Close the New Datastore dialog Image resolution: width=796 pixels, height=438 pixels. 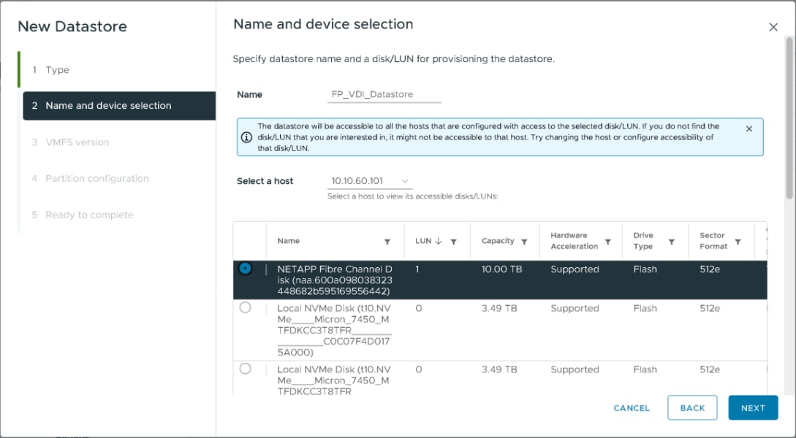773,27
